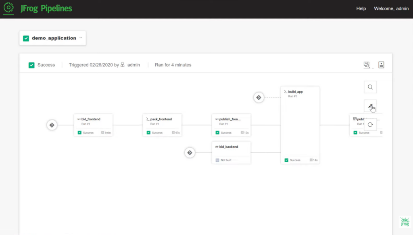The image size is (413, 235).
Task: Click the JFrog logo in bottom corner
Action: point(405,222)
